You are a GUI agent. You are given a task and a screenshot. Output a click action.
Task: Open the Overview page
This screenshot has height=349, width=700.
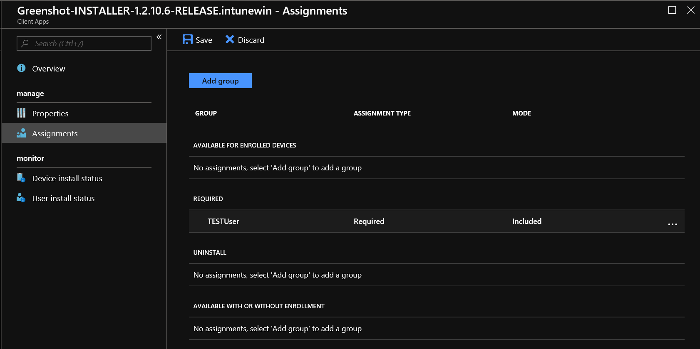click(x=49, y=69)
